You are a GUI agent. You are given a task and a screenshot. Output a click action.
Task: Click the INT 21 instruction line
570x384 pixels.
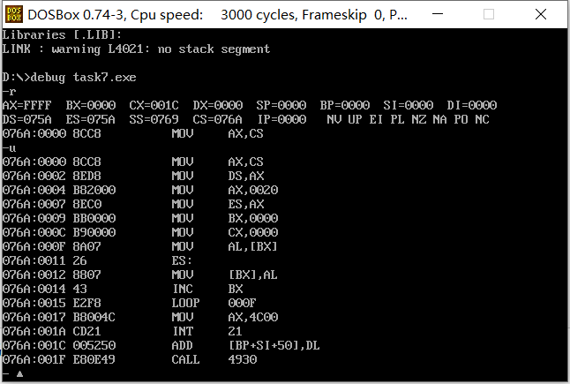click(x=122, y=331)
